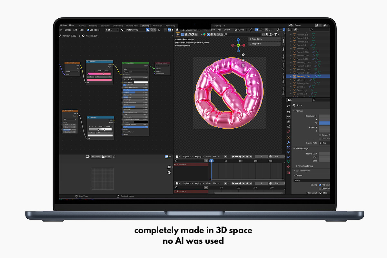This screenshot has height=258, width=387.
Task: Expand the Properties panel in viewport sidebar
Action: click(x=264, y=44)
